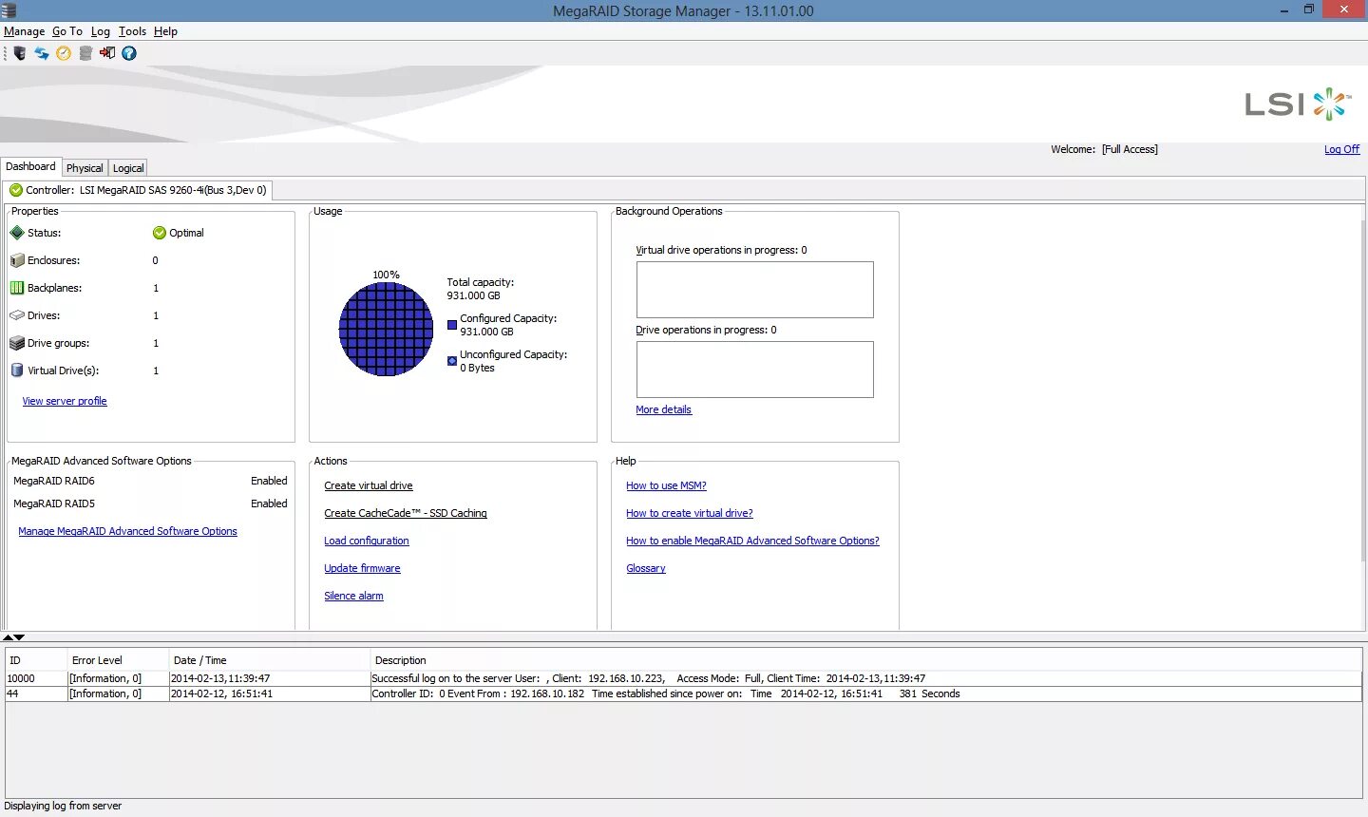Sort log by ID column header
Image resolution: width=1368 pixels, height=817 pixels.
[36, 660]
